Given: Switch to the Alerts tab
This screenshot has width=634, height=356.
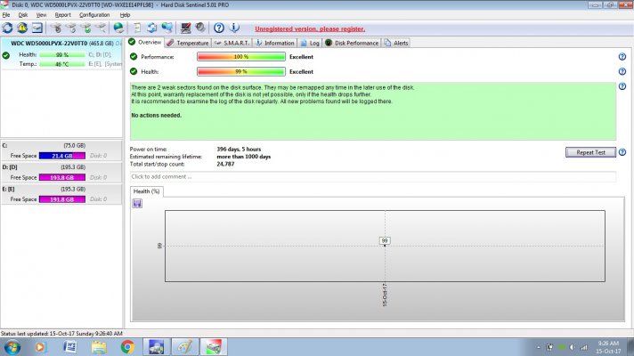Looking at the screenshot, I should (x=396, y=43).
